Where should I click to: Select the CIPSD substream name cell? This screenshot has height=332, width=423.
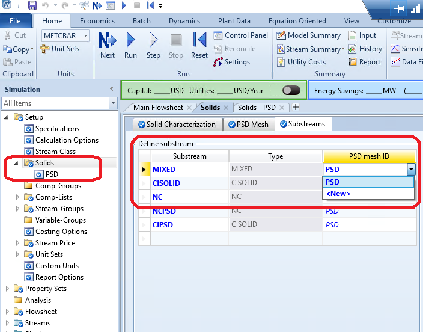[x=190, y=225]
